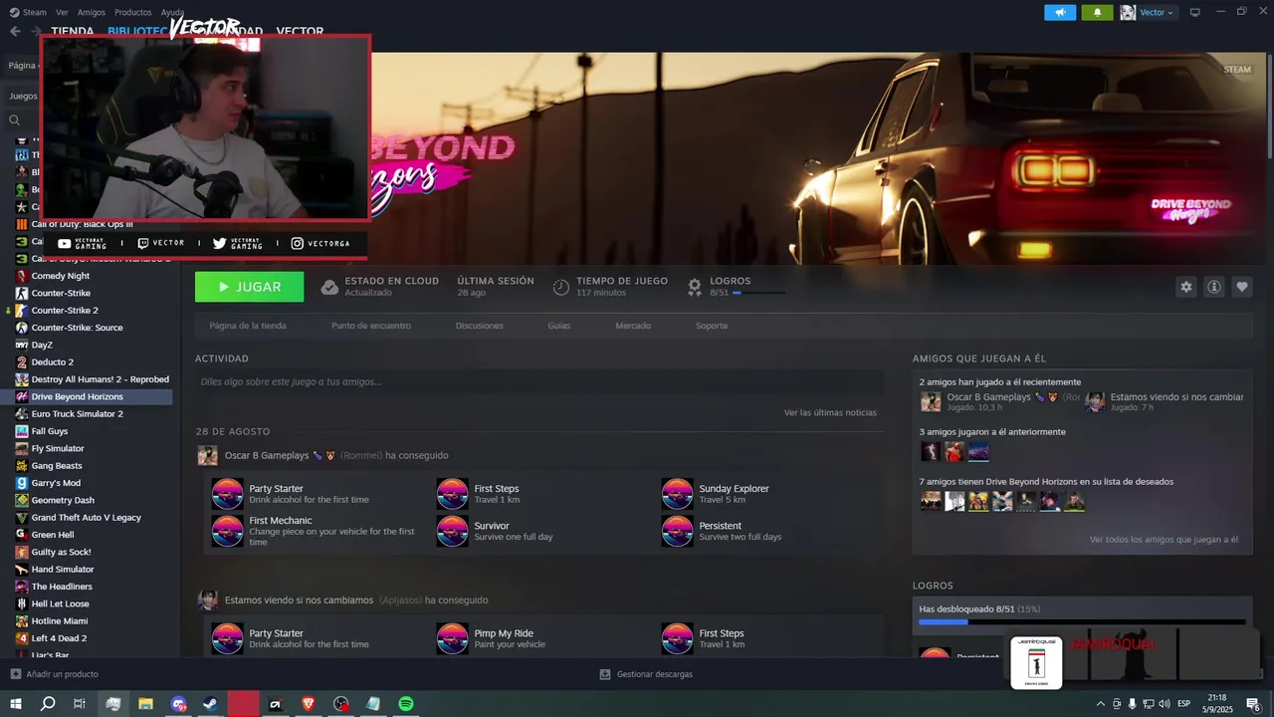Click the activity status input field

539,381
